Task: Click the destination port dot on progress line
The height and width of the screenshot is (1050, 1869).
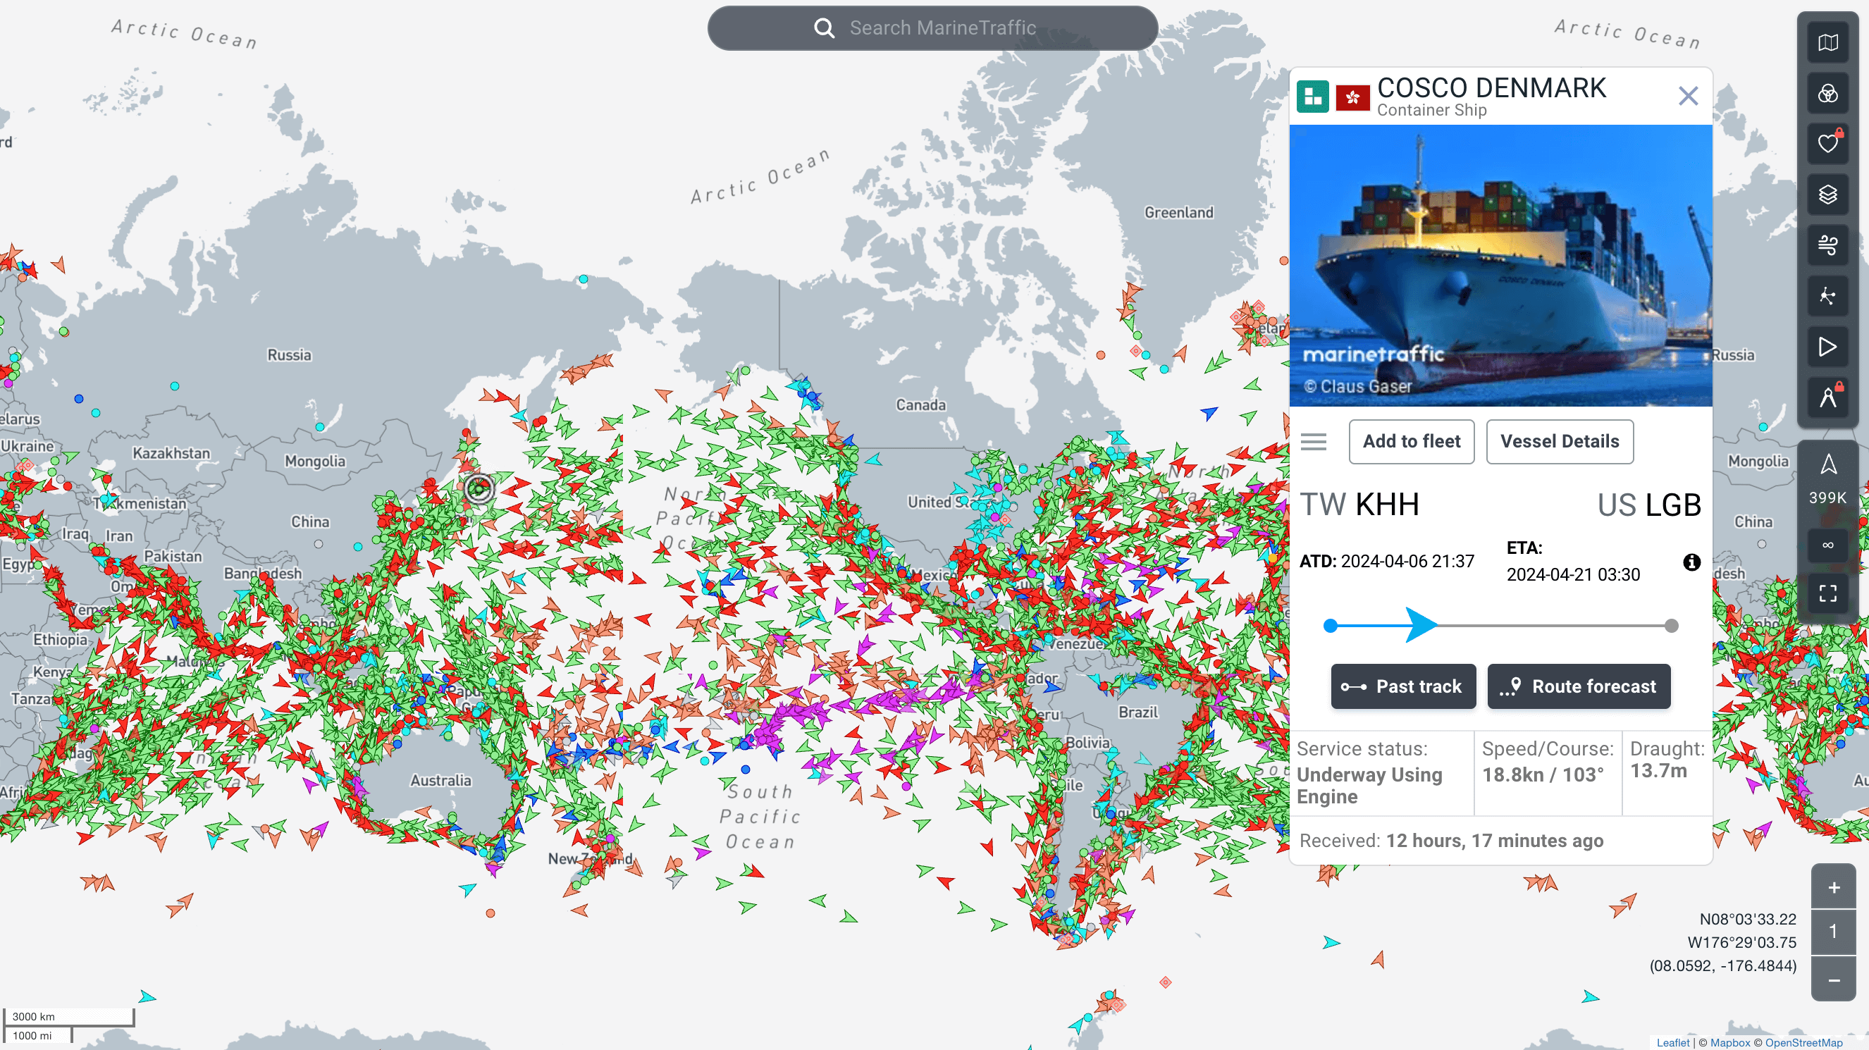Action: point(1672,626)
